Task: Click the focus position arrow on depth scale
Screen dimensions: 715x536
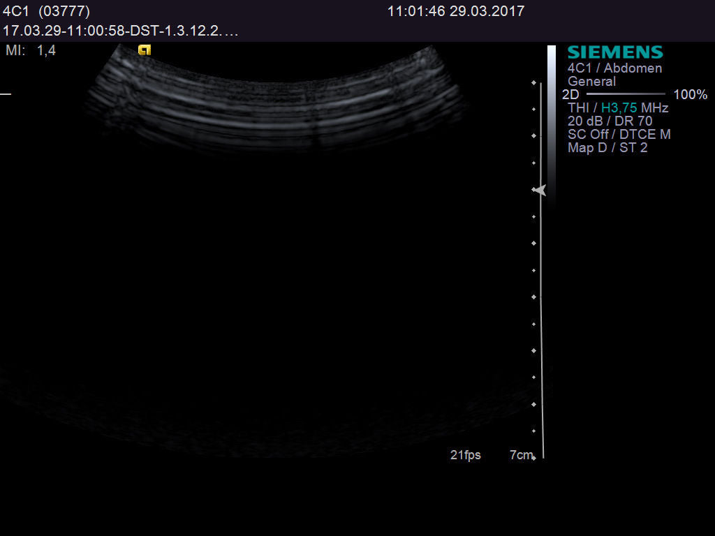Action: (x=538, y=190)
